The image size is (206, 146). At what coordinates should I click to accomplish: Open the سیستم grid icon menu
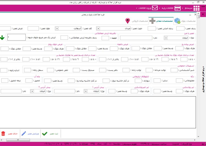click(196, 8)
